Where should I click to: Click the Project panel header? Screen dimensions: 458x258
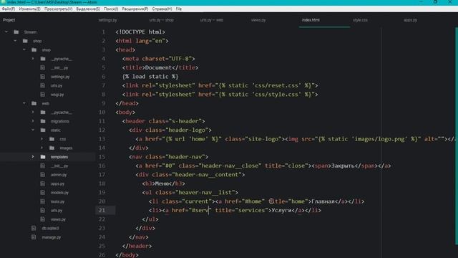(9, 20)
